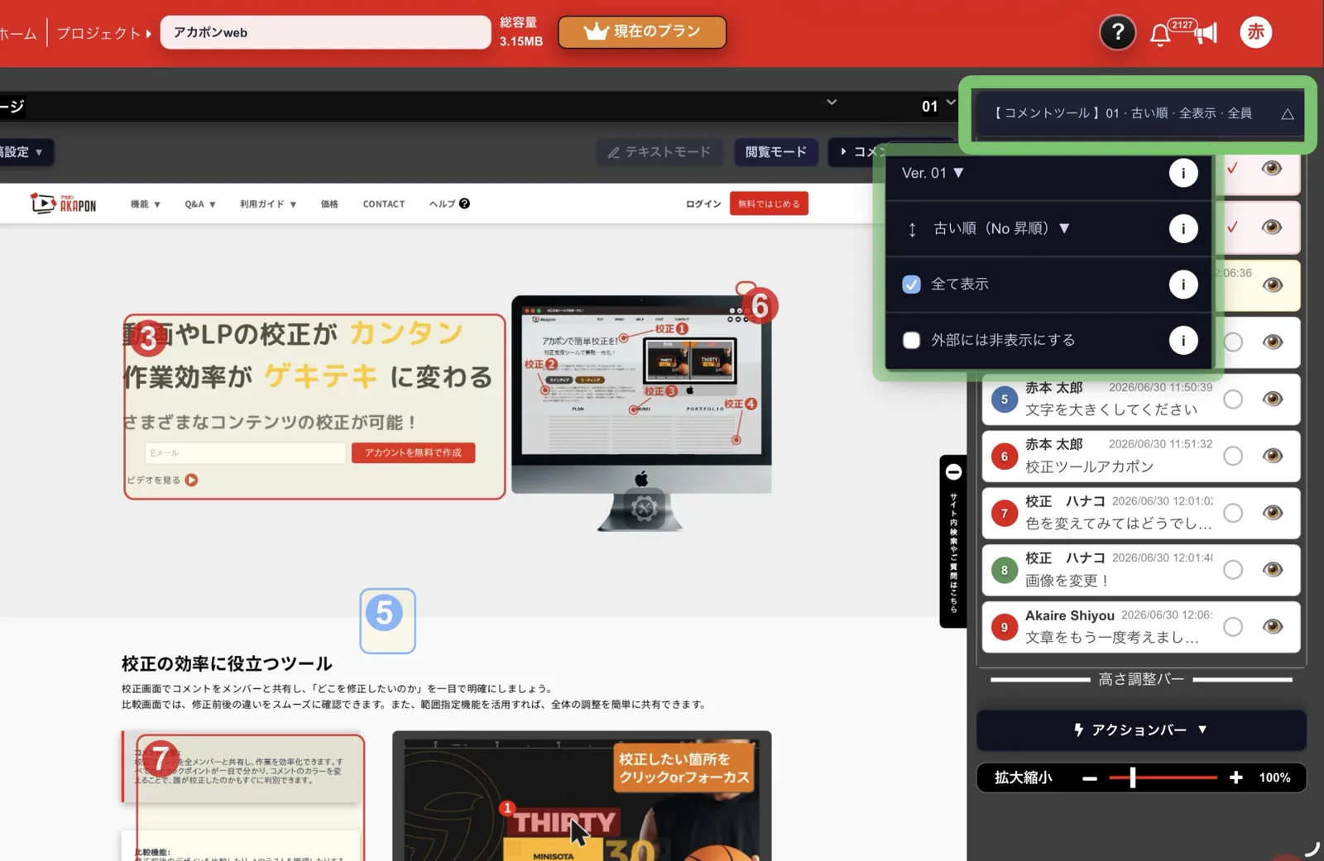Click the ビデオを見る play icon
The image size is (1324, 861).
point(191,480)
